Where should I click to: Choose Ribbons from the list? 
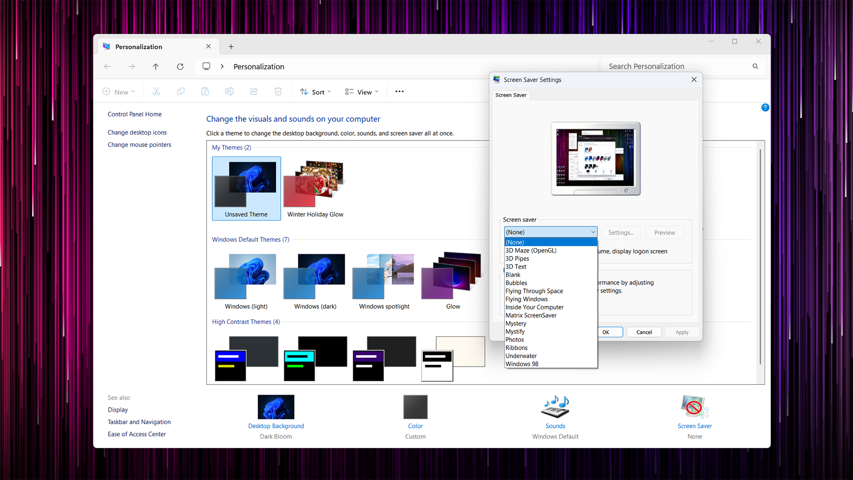coord(550,348)
